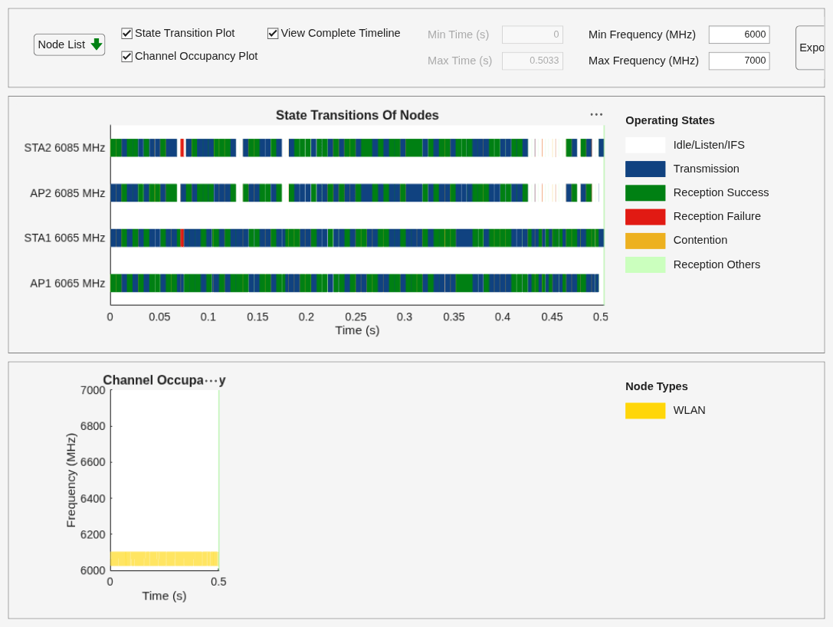833x627 pixels.
Task: Toggle State Transition Plot checkbox
Action: click(x=126, y=34)
